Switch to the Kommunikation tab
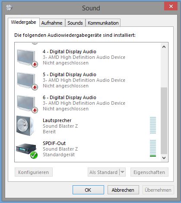 pyautogui.click(x=103, y=23)
